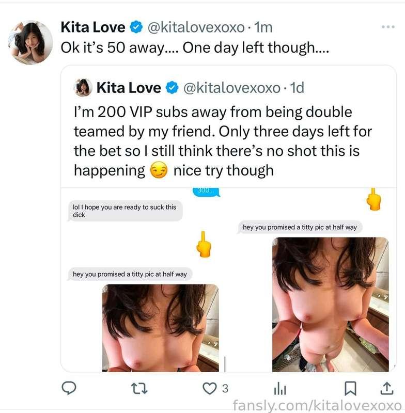Open the three-dot more options menu
405x413 pixels.
(x=388, y=27)
